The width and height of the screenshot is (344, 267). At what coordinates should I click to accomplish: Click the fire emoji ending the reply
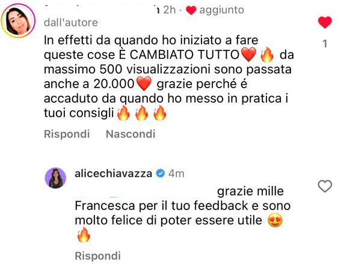coord(84,235)
